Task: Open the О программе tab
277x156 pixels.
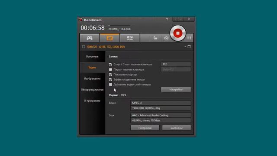Action: 92,101
